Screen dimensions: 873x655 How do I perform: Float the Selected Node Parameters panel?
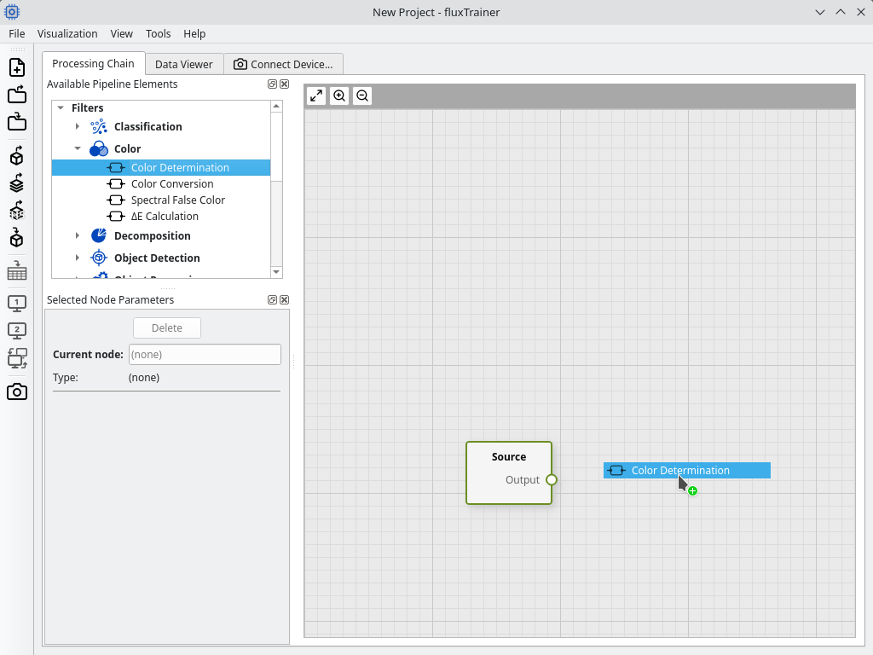coord(272,299)
